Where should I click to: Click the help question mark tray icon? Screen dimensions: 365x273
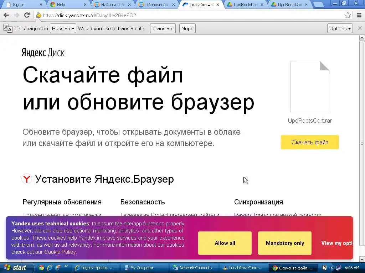pos(324,268)
